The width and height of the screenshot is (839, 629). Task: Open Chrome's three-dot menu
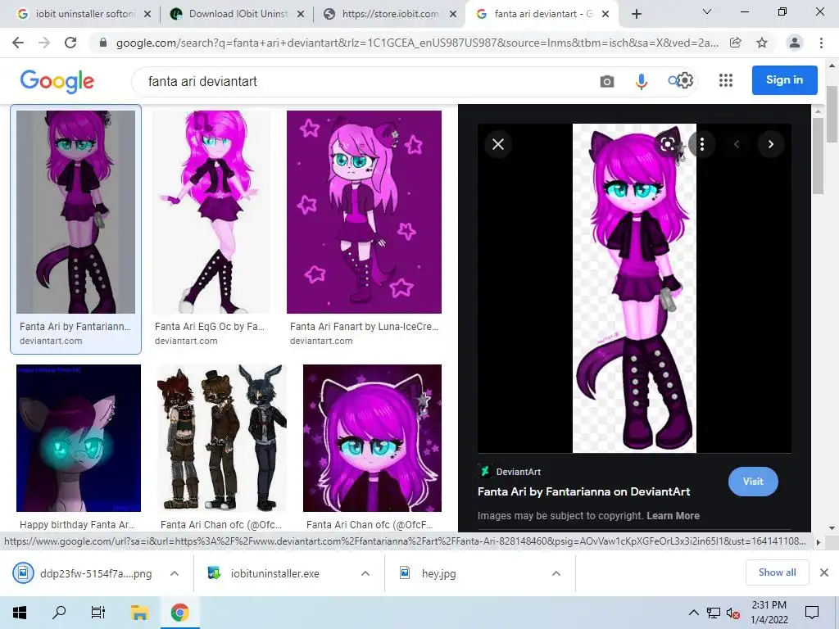click(x=821, y=43)
